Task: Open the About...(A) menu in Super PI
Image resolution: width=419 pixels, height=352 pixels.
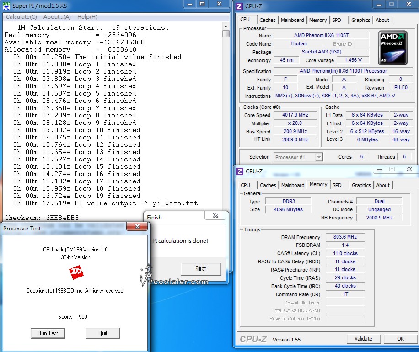Action: tap(57, 17)
